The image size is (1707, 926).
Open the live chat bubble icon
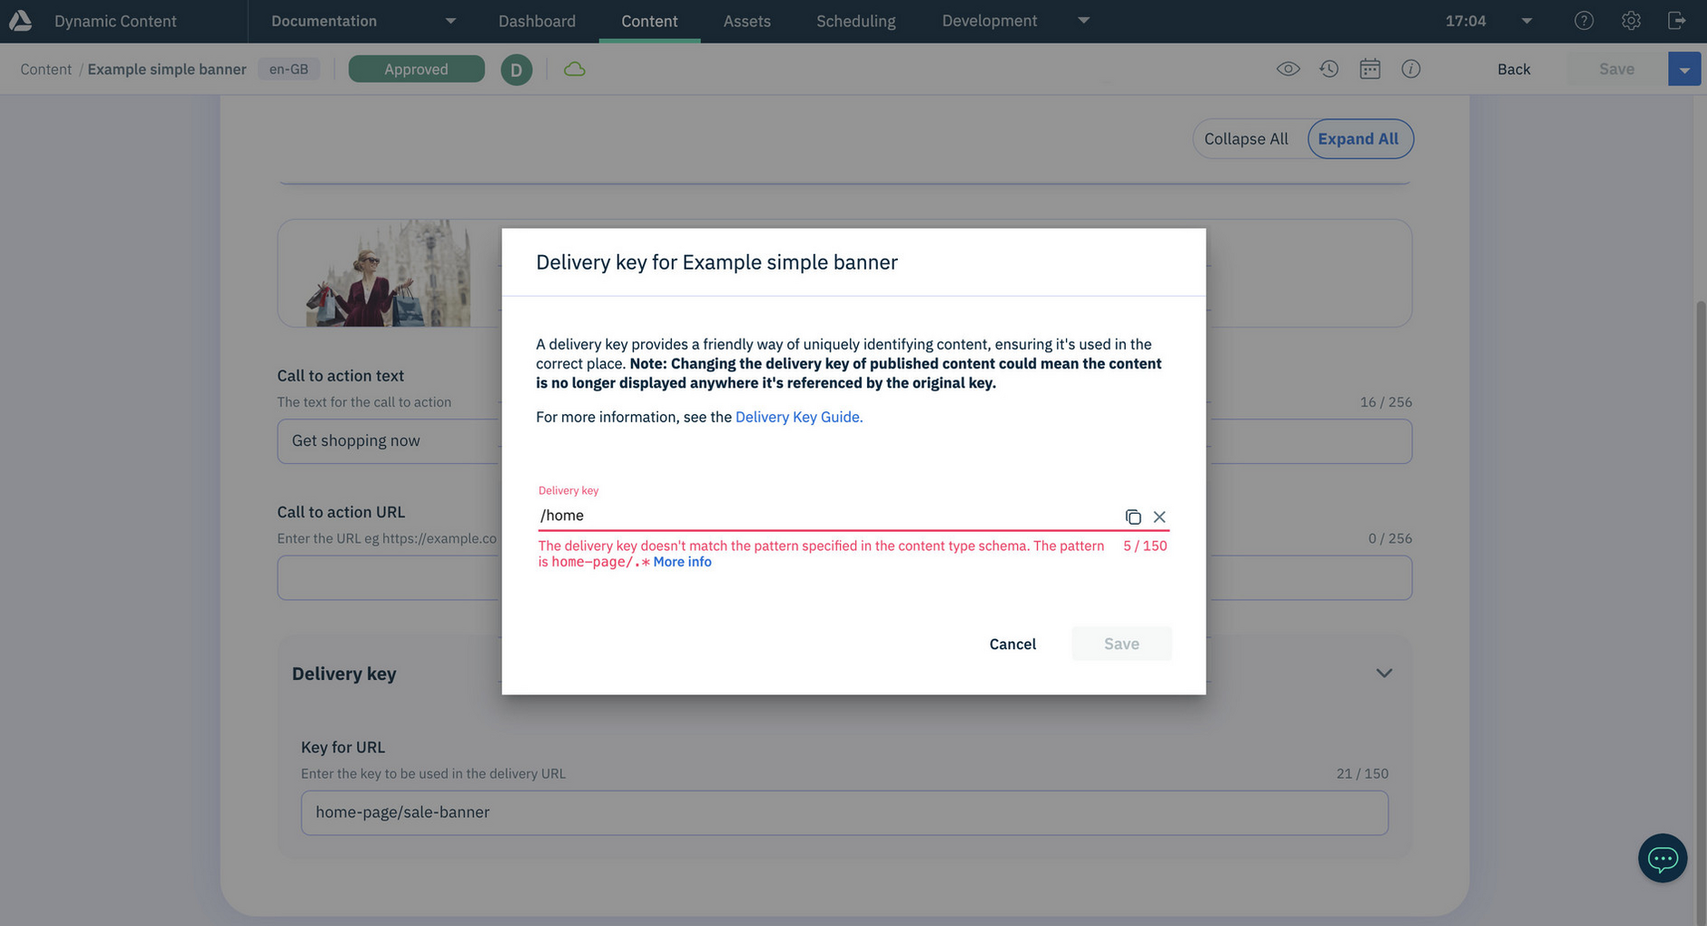tap(1662, 858)
